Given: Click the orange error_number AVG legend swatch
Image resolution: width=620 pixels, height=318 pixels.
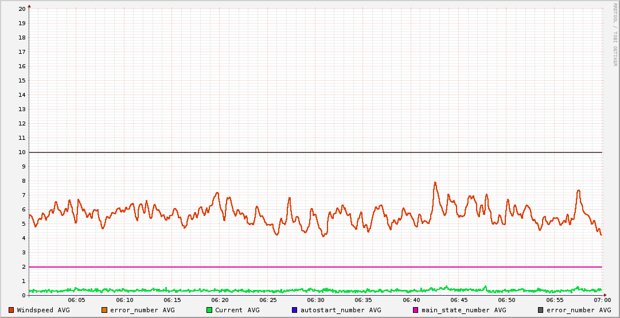Looking at the screenshot, I should [104, 310].
